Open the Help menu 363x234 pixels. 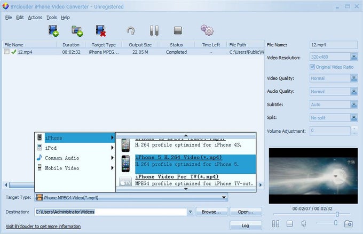pos(65,18)
